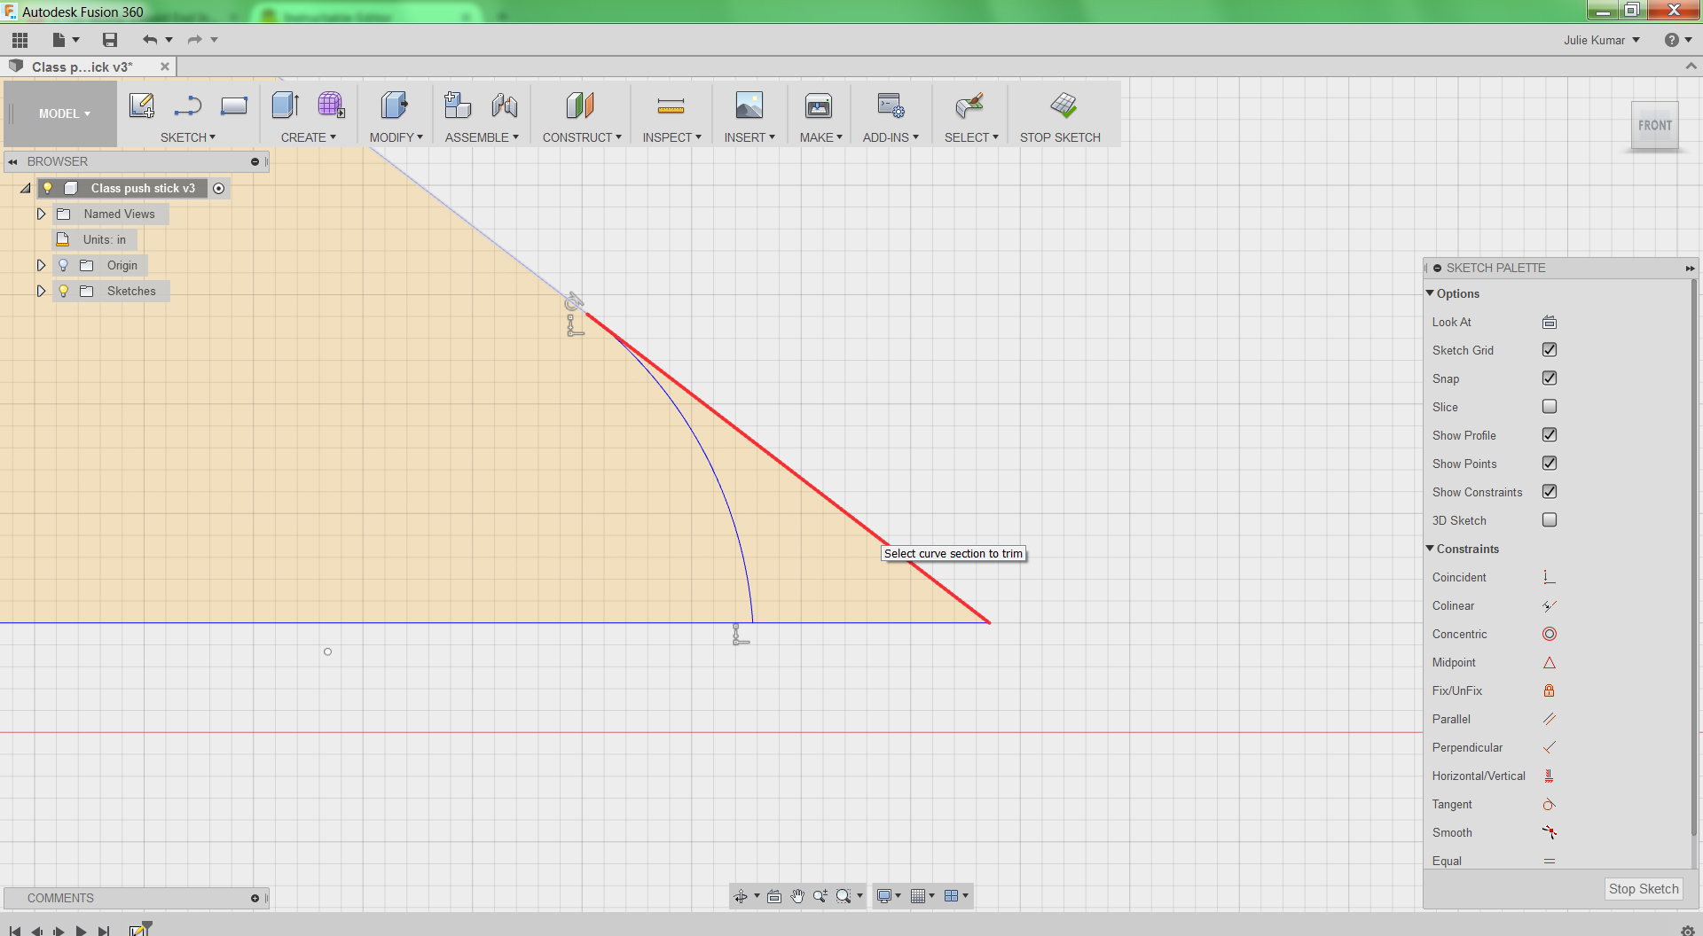This screenshot has height=936, width=1703.
Task: Click the FRONT view cube face
Action: (1655, 126)
